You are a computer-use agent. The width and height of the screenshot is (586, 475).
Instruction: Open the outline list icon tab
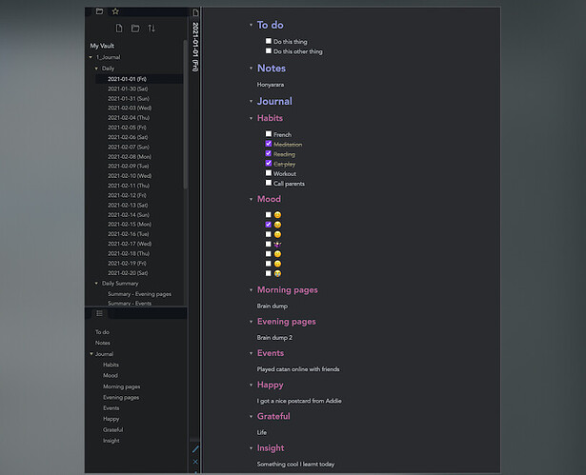click(x=99, y=313)
